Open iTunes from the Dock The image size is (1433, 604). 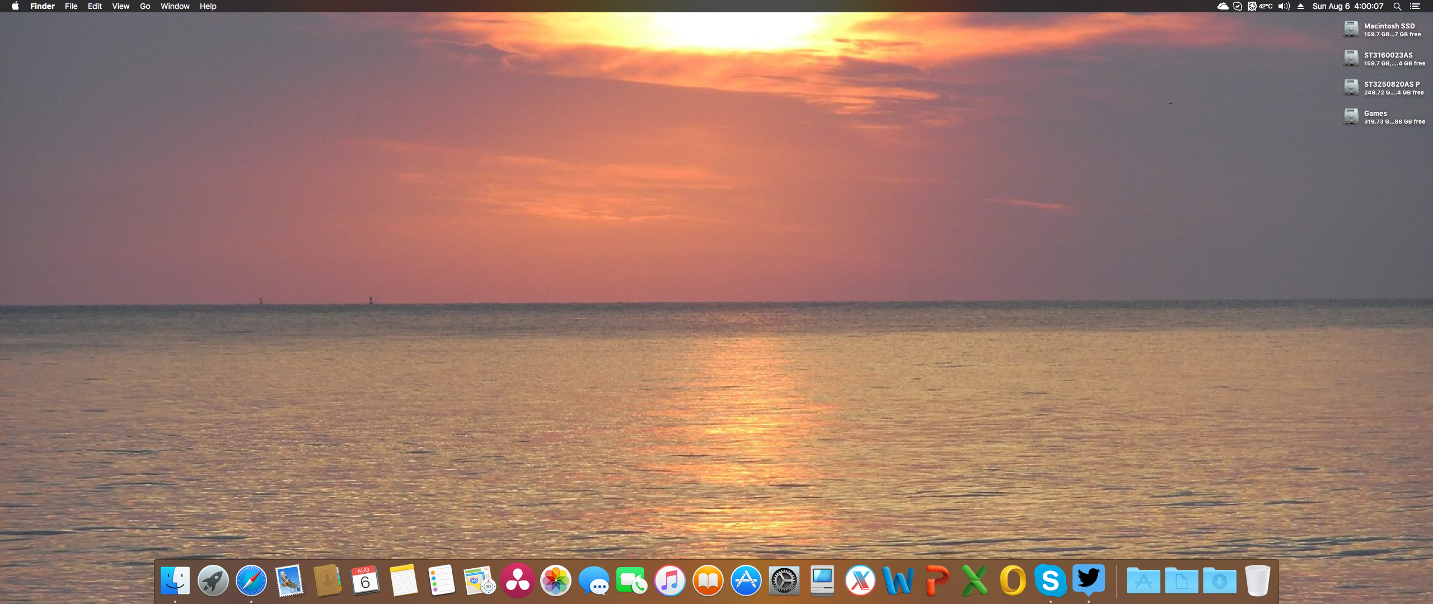[x=669, y=581]
